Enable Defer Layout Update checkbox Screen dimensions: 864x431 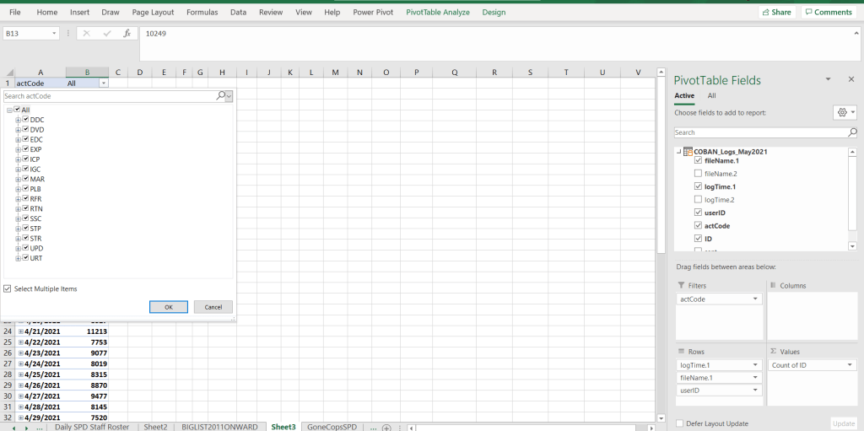coord(680,423)
